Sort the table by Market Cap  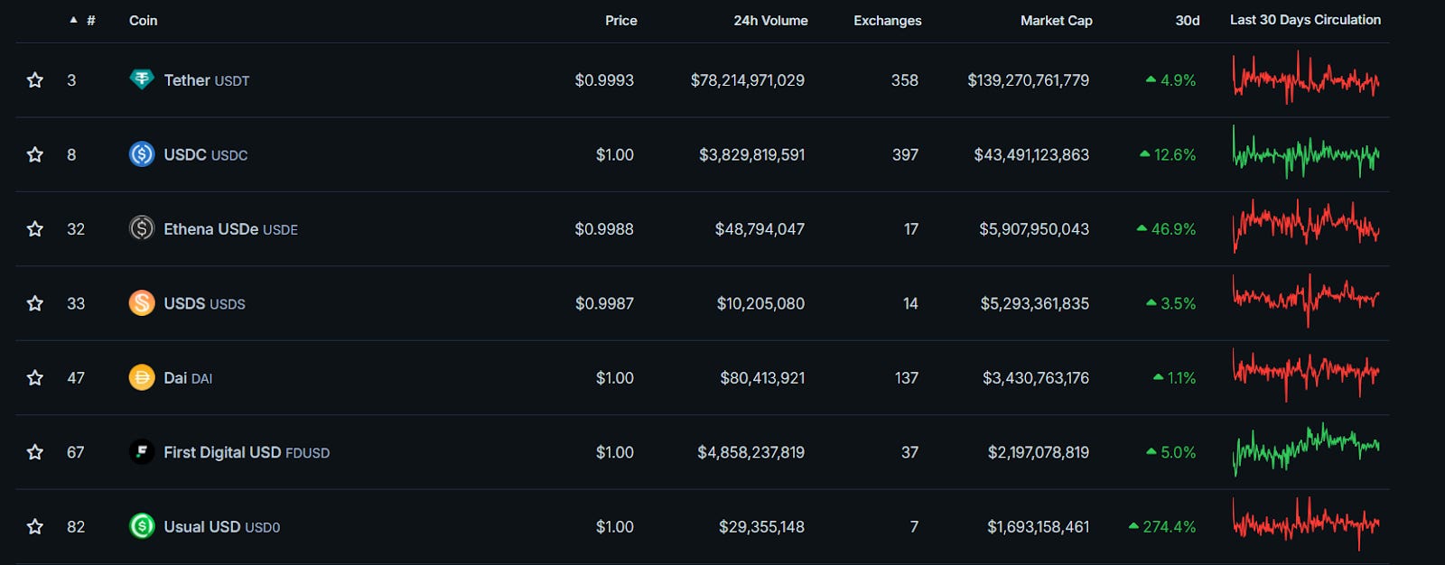tap(1057, 20)
